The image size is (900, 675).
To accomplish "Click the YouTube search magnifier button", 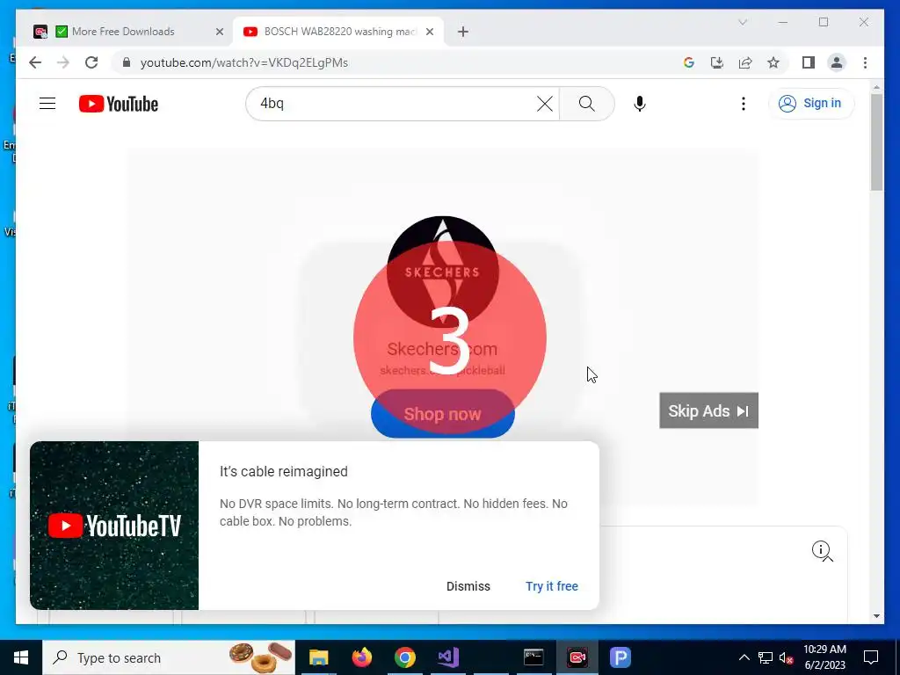I will (x=586, y=104).
